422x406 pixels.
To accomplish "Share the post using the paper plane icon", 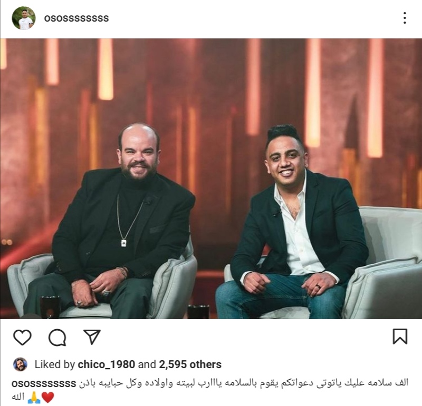I will pos(92,336).
